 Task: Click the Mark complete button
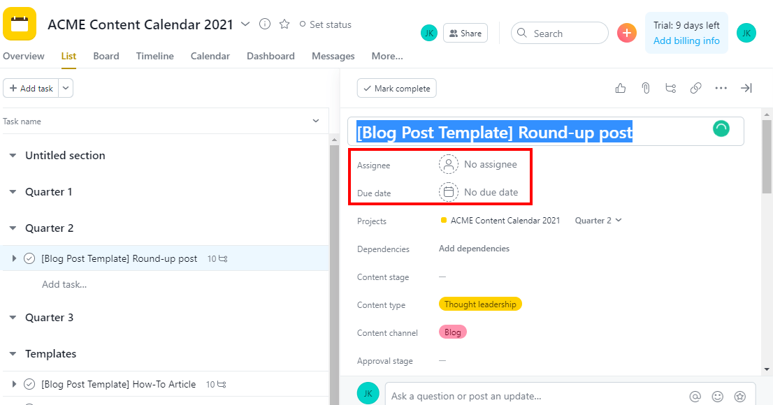point(397,88)
